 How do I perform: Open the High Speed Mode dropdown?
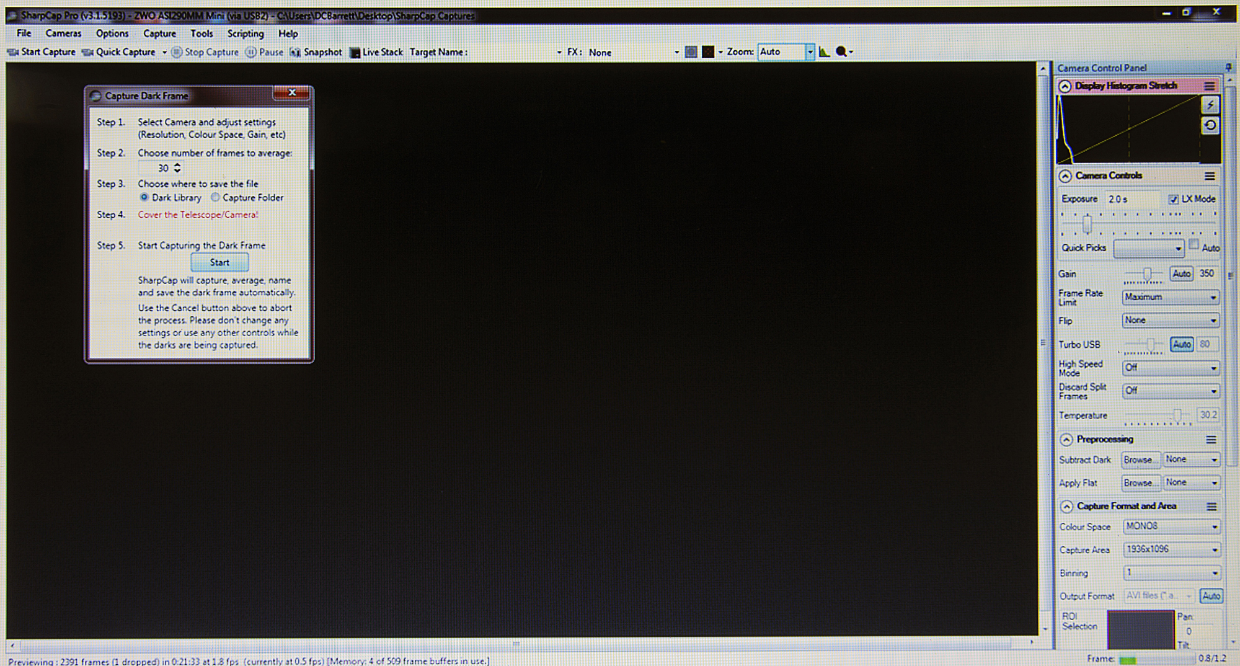tap(1171, 368)
